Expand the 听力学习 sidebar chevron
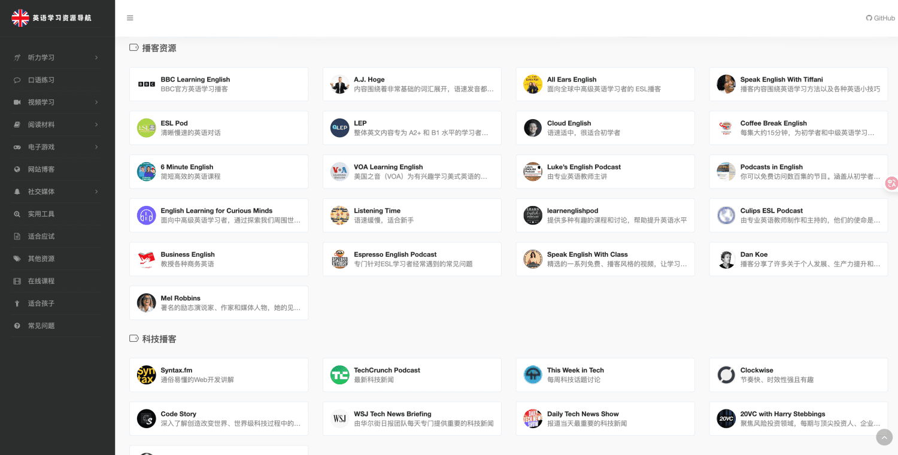898x455 pixels. pos(96,57)
